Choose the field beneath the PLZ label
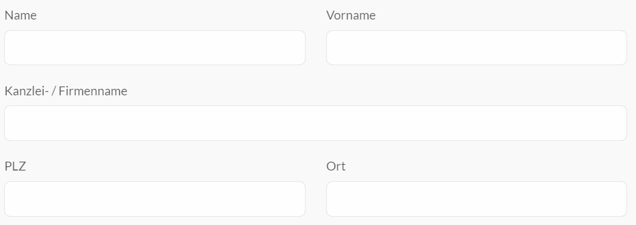This screenshot has width=636, height=225. [154, 199]
